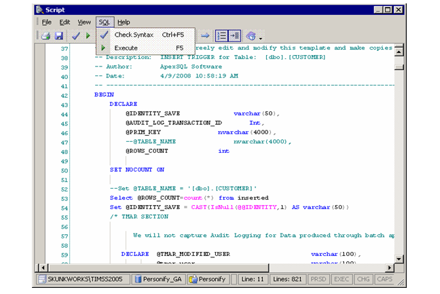
Task: Click @AUDIT_LOG_TRANSACTION_ID on line 45
Action: pos(174,123)
